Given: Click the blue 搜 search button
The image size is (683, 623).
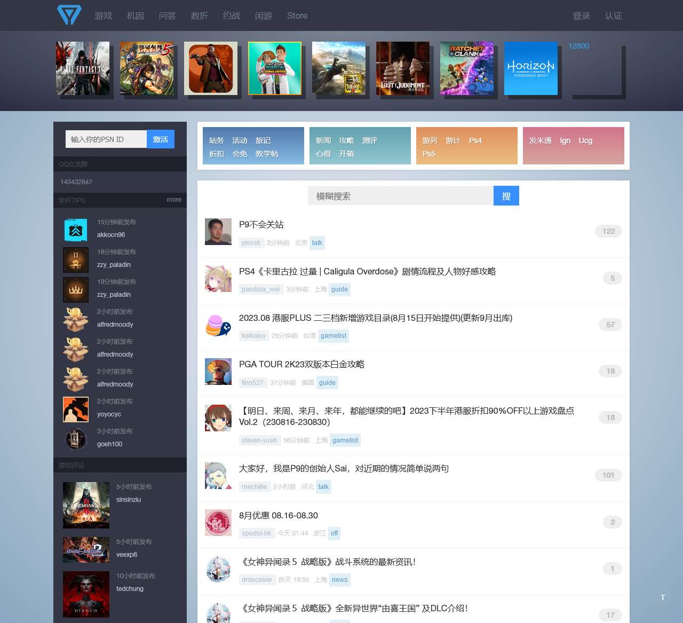Looking at the screenshot, I should [506, 196].
